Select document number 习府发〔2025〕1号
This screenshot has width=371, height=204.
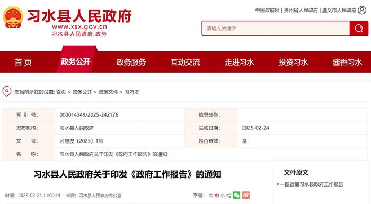[82, 141]
